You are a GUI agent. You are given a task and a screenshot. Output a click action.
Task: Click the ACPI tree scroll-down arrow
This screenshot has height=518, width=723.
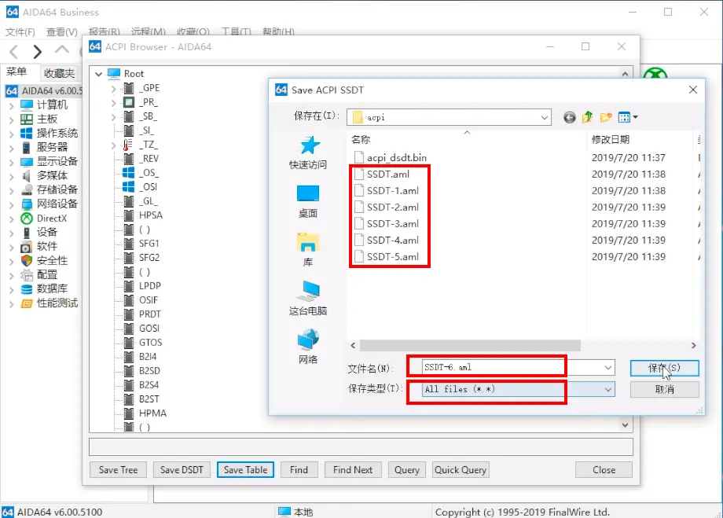(625, 424)
